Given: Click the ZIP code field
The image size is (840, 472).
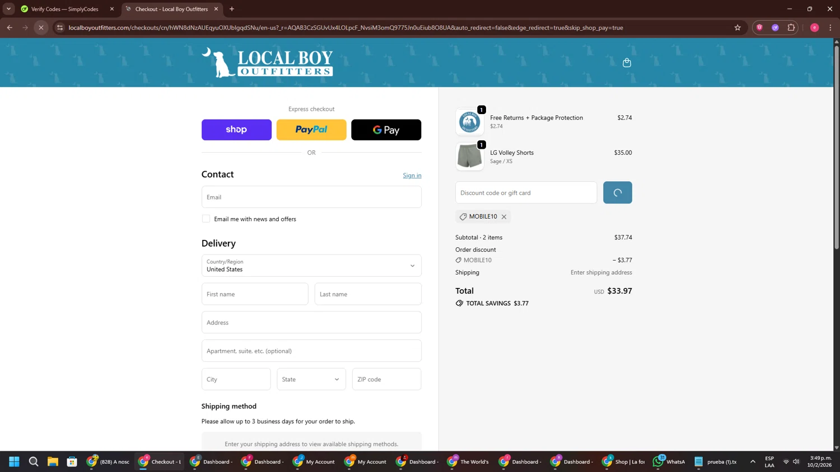Looking at the screenshot, I should pyautogui.click(x=386, y=379).
